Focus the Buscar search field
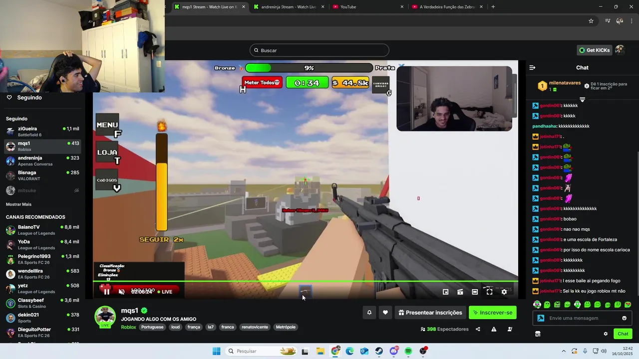 (x=319, y=50)
